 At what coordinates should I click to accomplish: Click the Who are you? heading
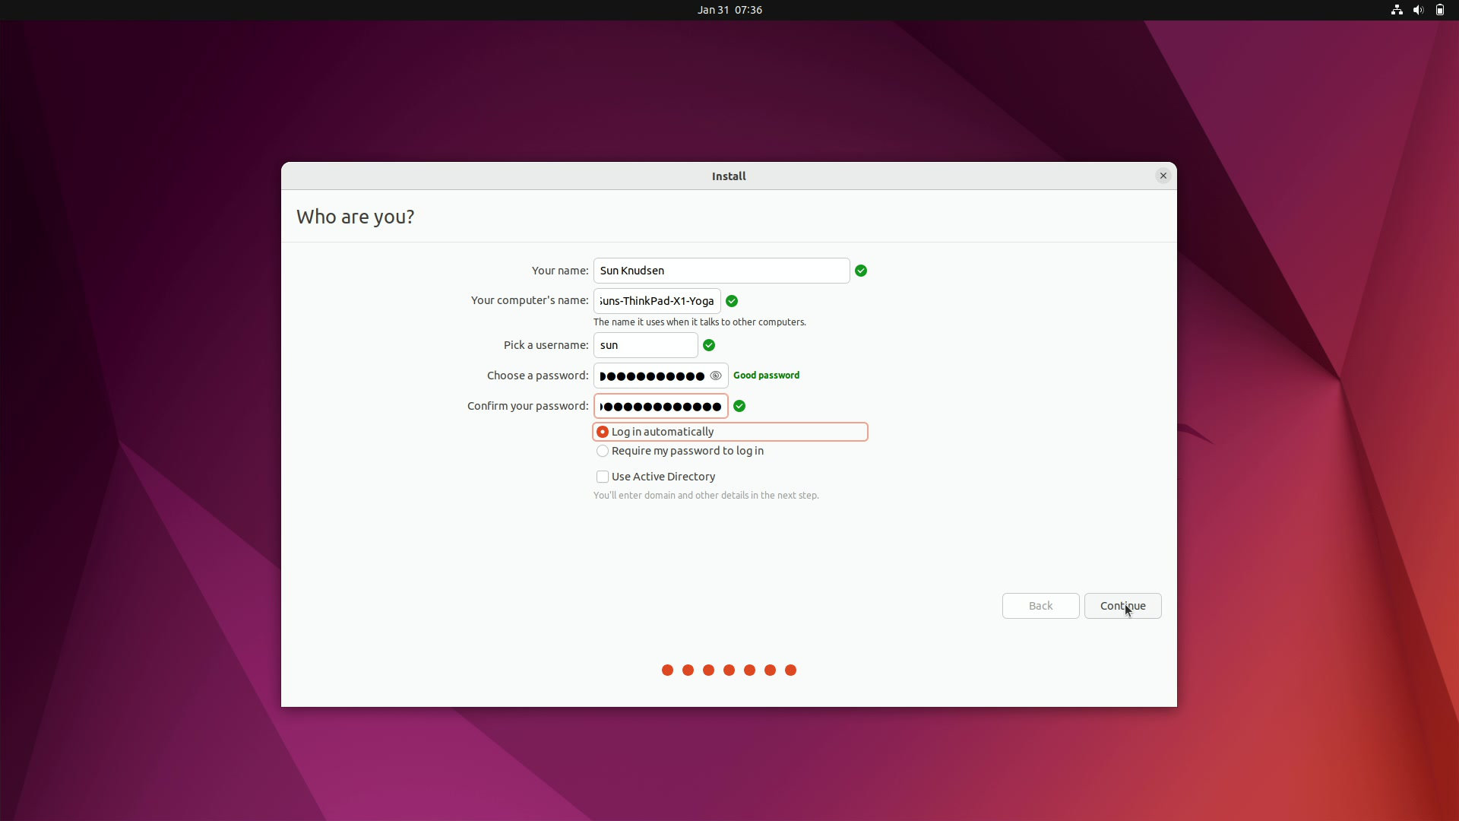point(356,217)
